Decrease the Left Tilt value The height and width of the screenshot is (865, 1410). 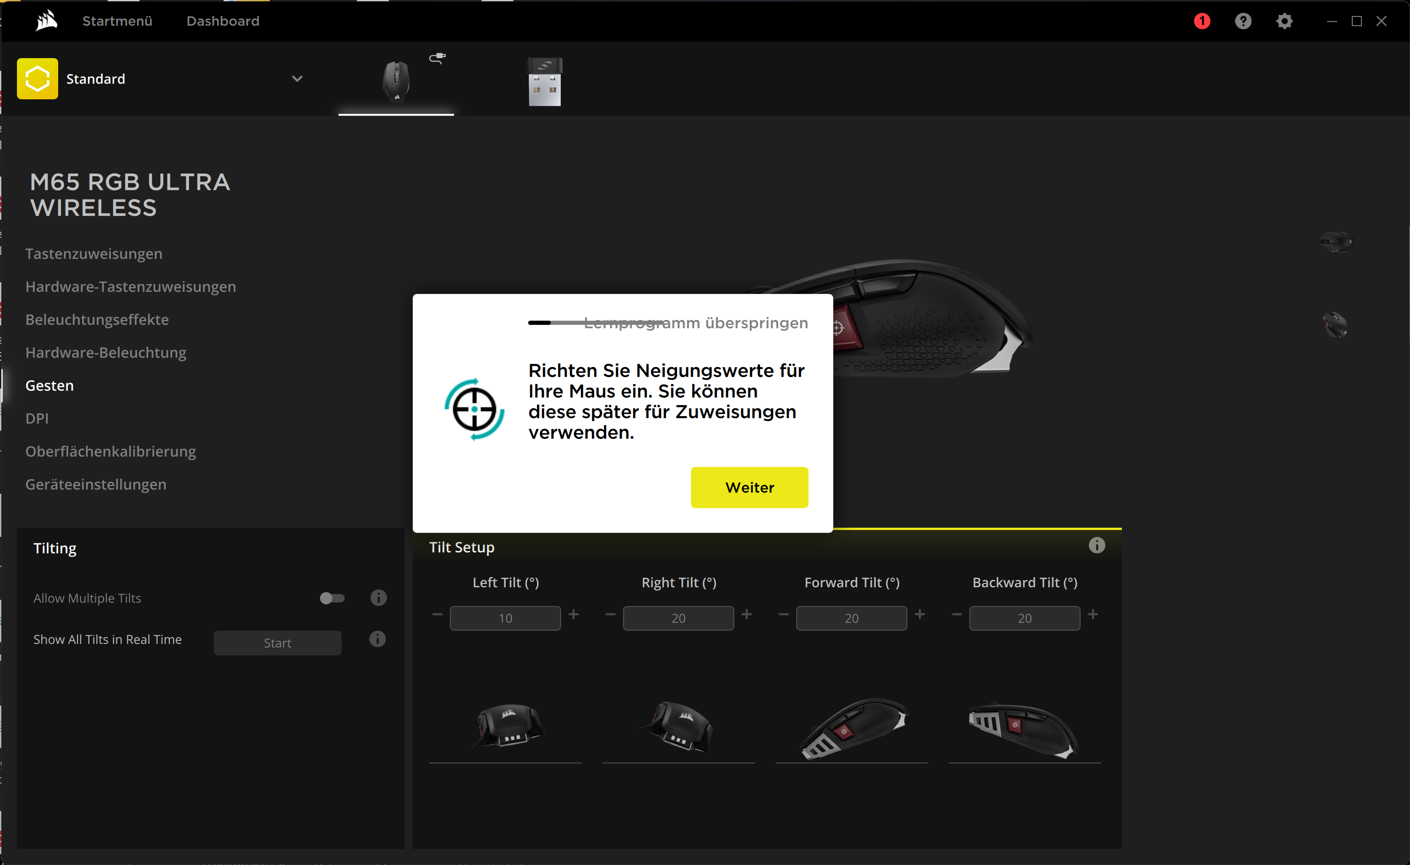point(437,614)
